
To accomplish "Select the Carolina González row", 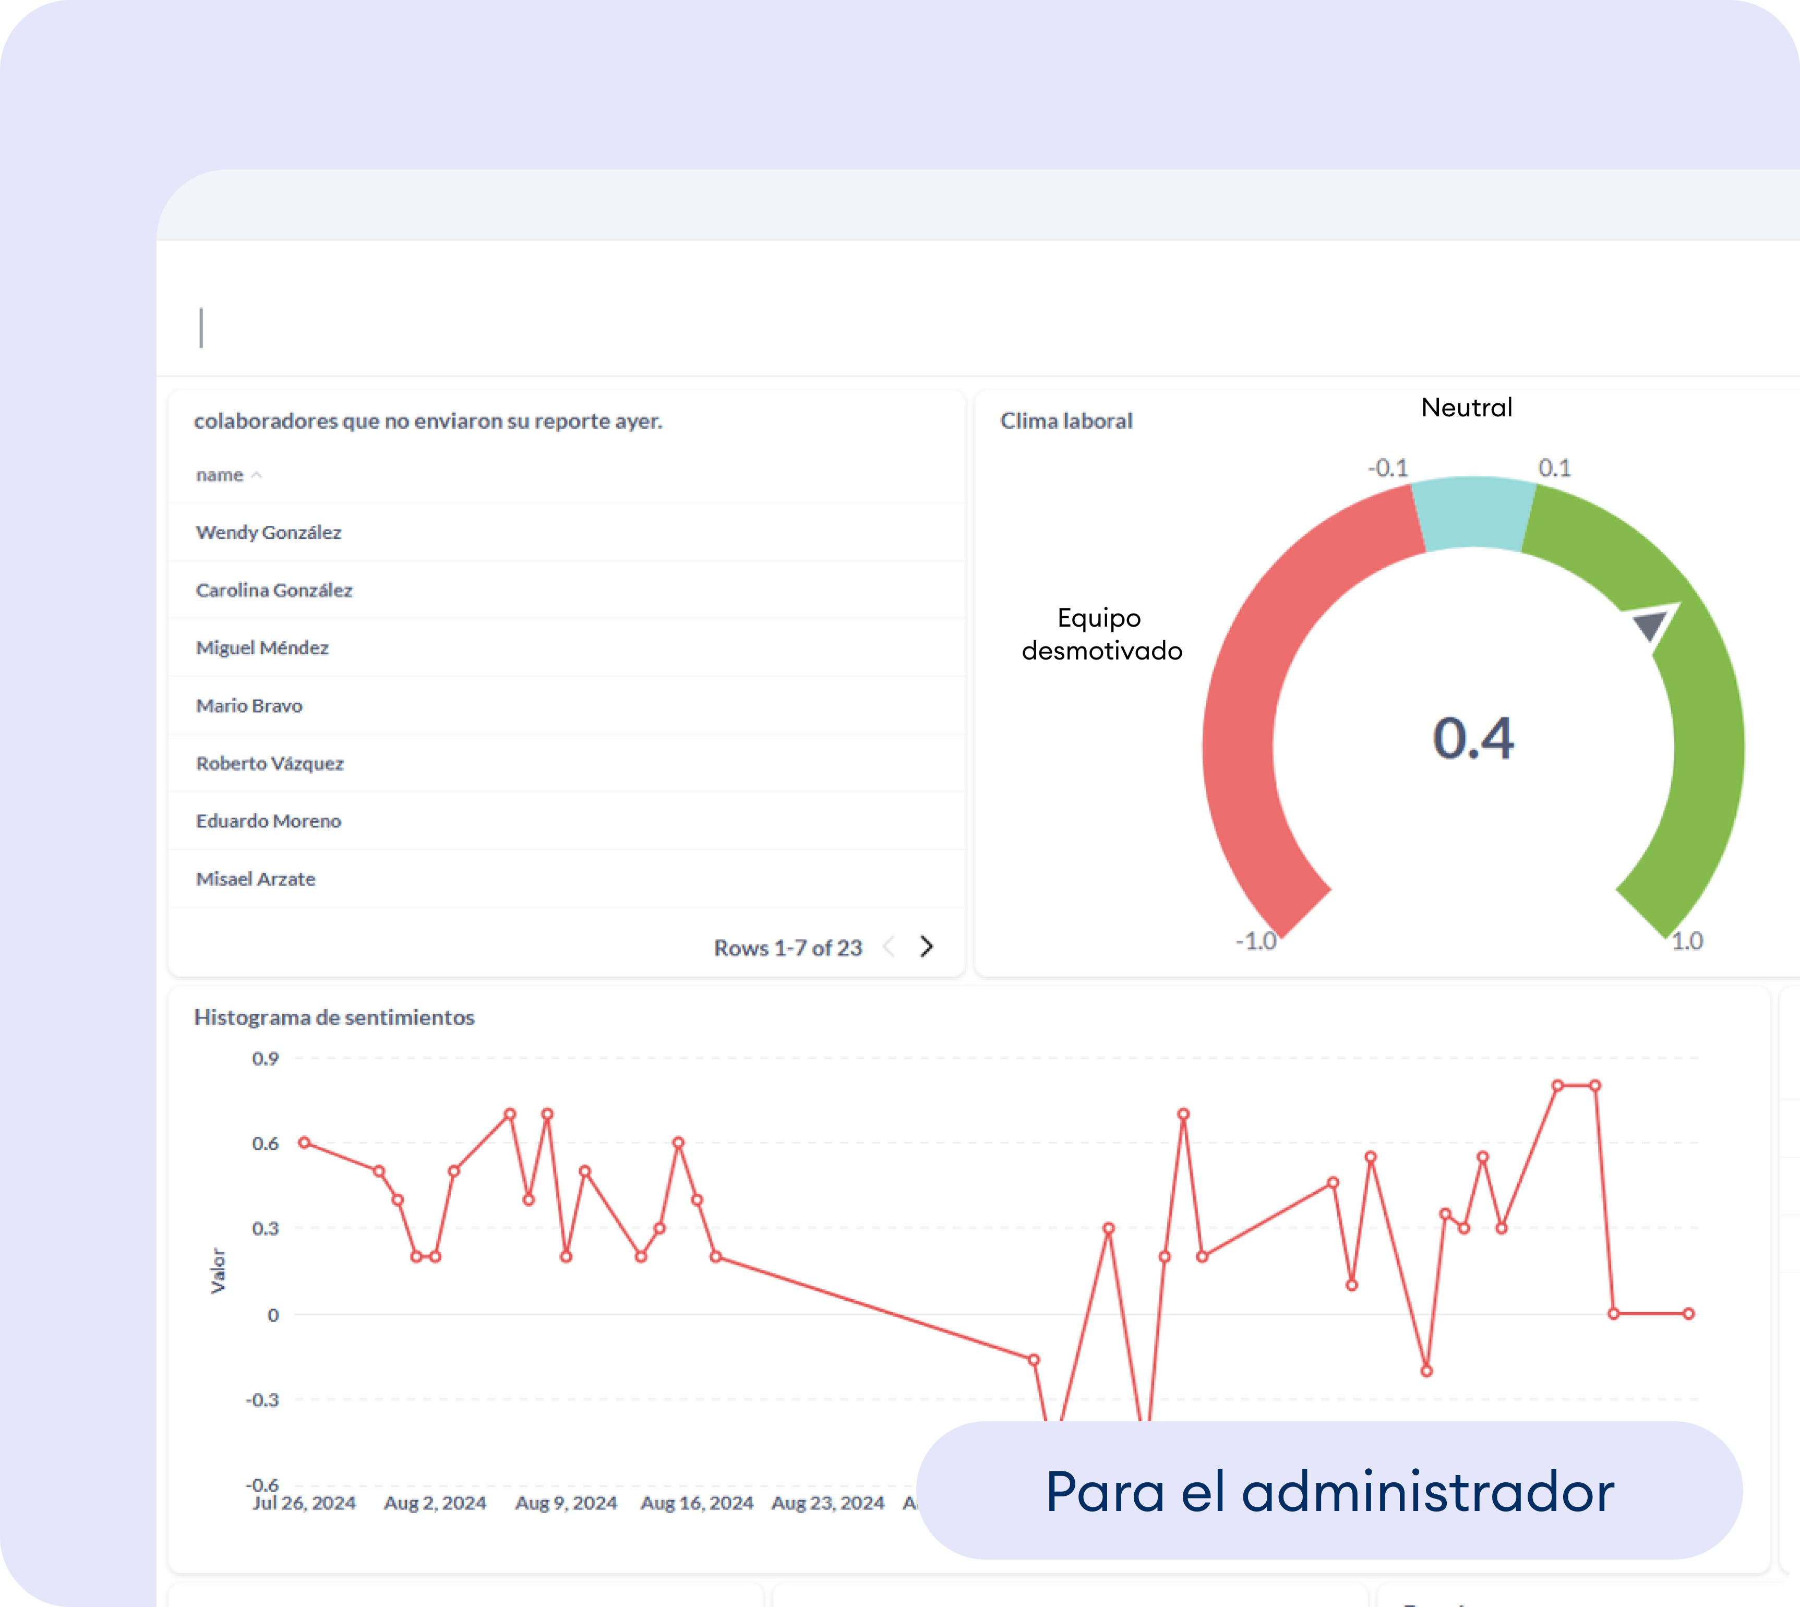I will (567, 590).
